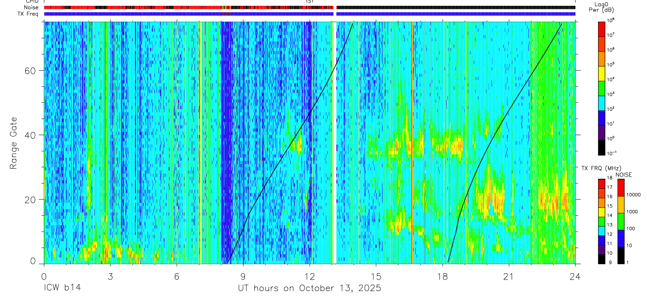The width and height of the screenshot is (647, 299).
Task: Click the blue 10 segment of NOISE colorbar
Action: pos(621,238)
